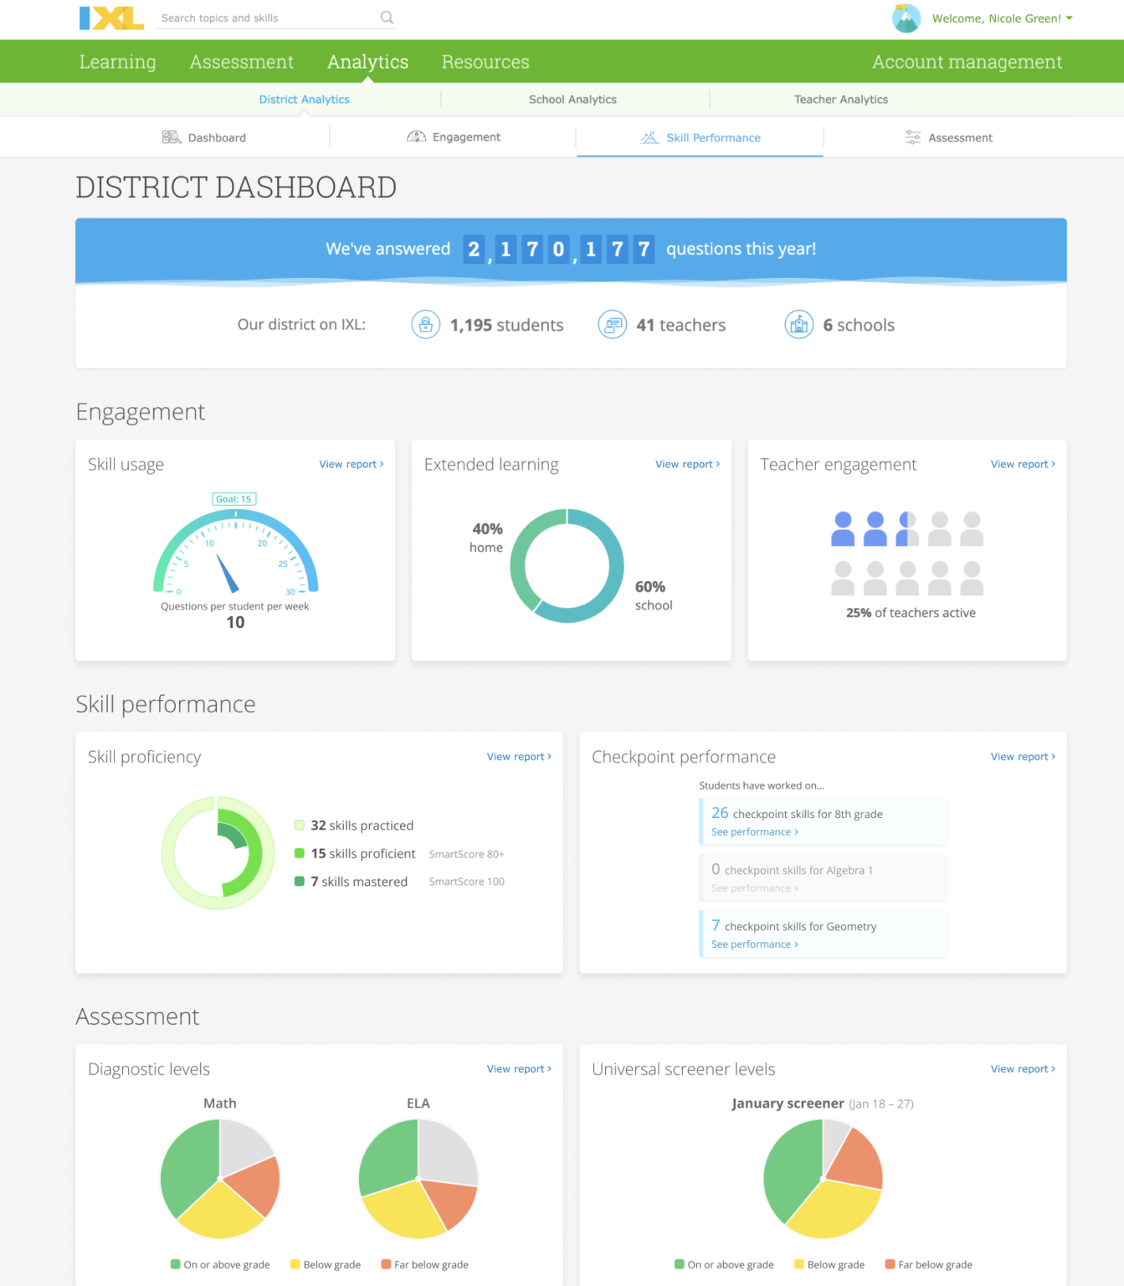Open the Learning menu
The image size is (1124, 1286).
pyautogui.click(x=117, y=62)
